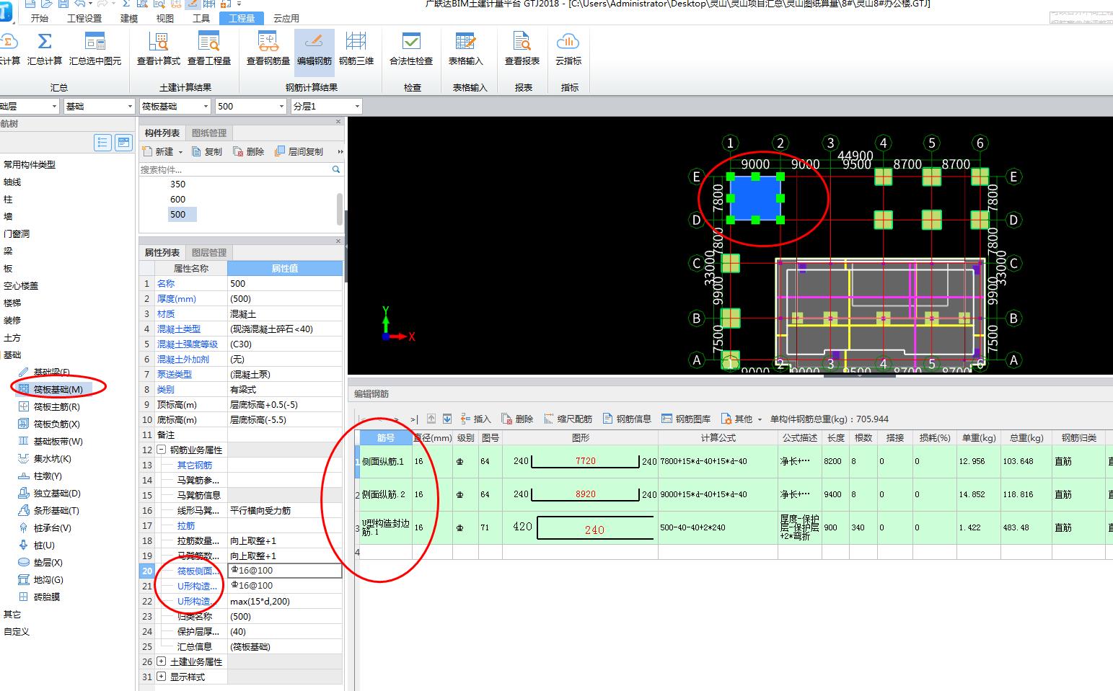Click in 搜索构件 search field
The image size is (1113, 691).
click(235, 169)
